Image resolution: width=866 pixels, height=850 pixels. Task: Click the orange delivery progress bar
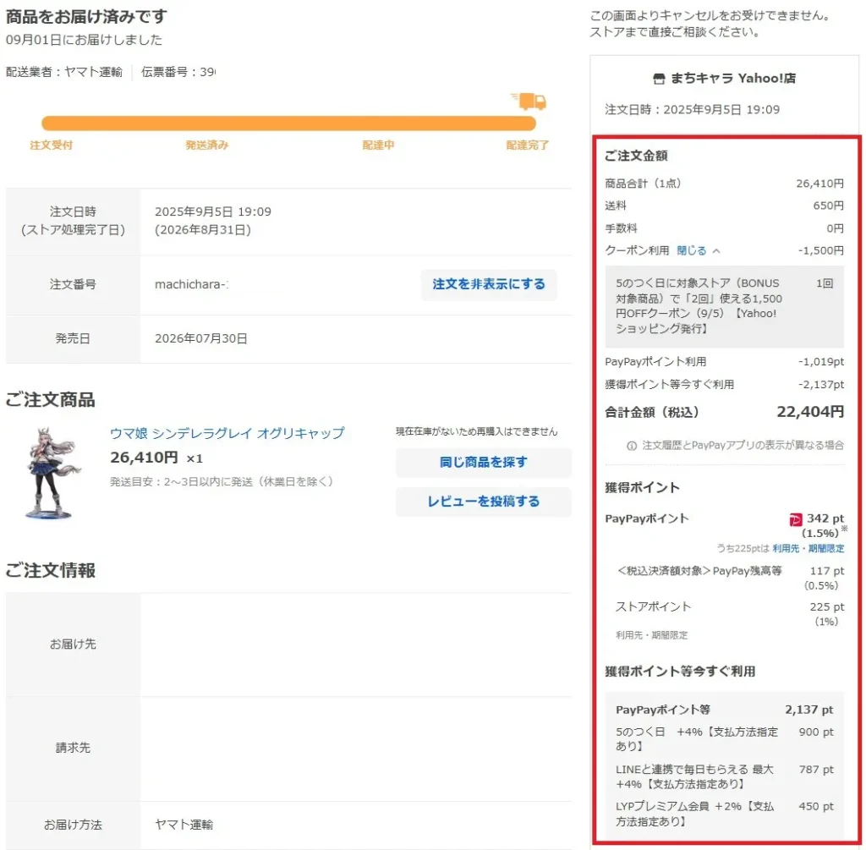pyautogui.click(x=289, y=123)
